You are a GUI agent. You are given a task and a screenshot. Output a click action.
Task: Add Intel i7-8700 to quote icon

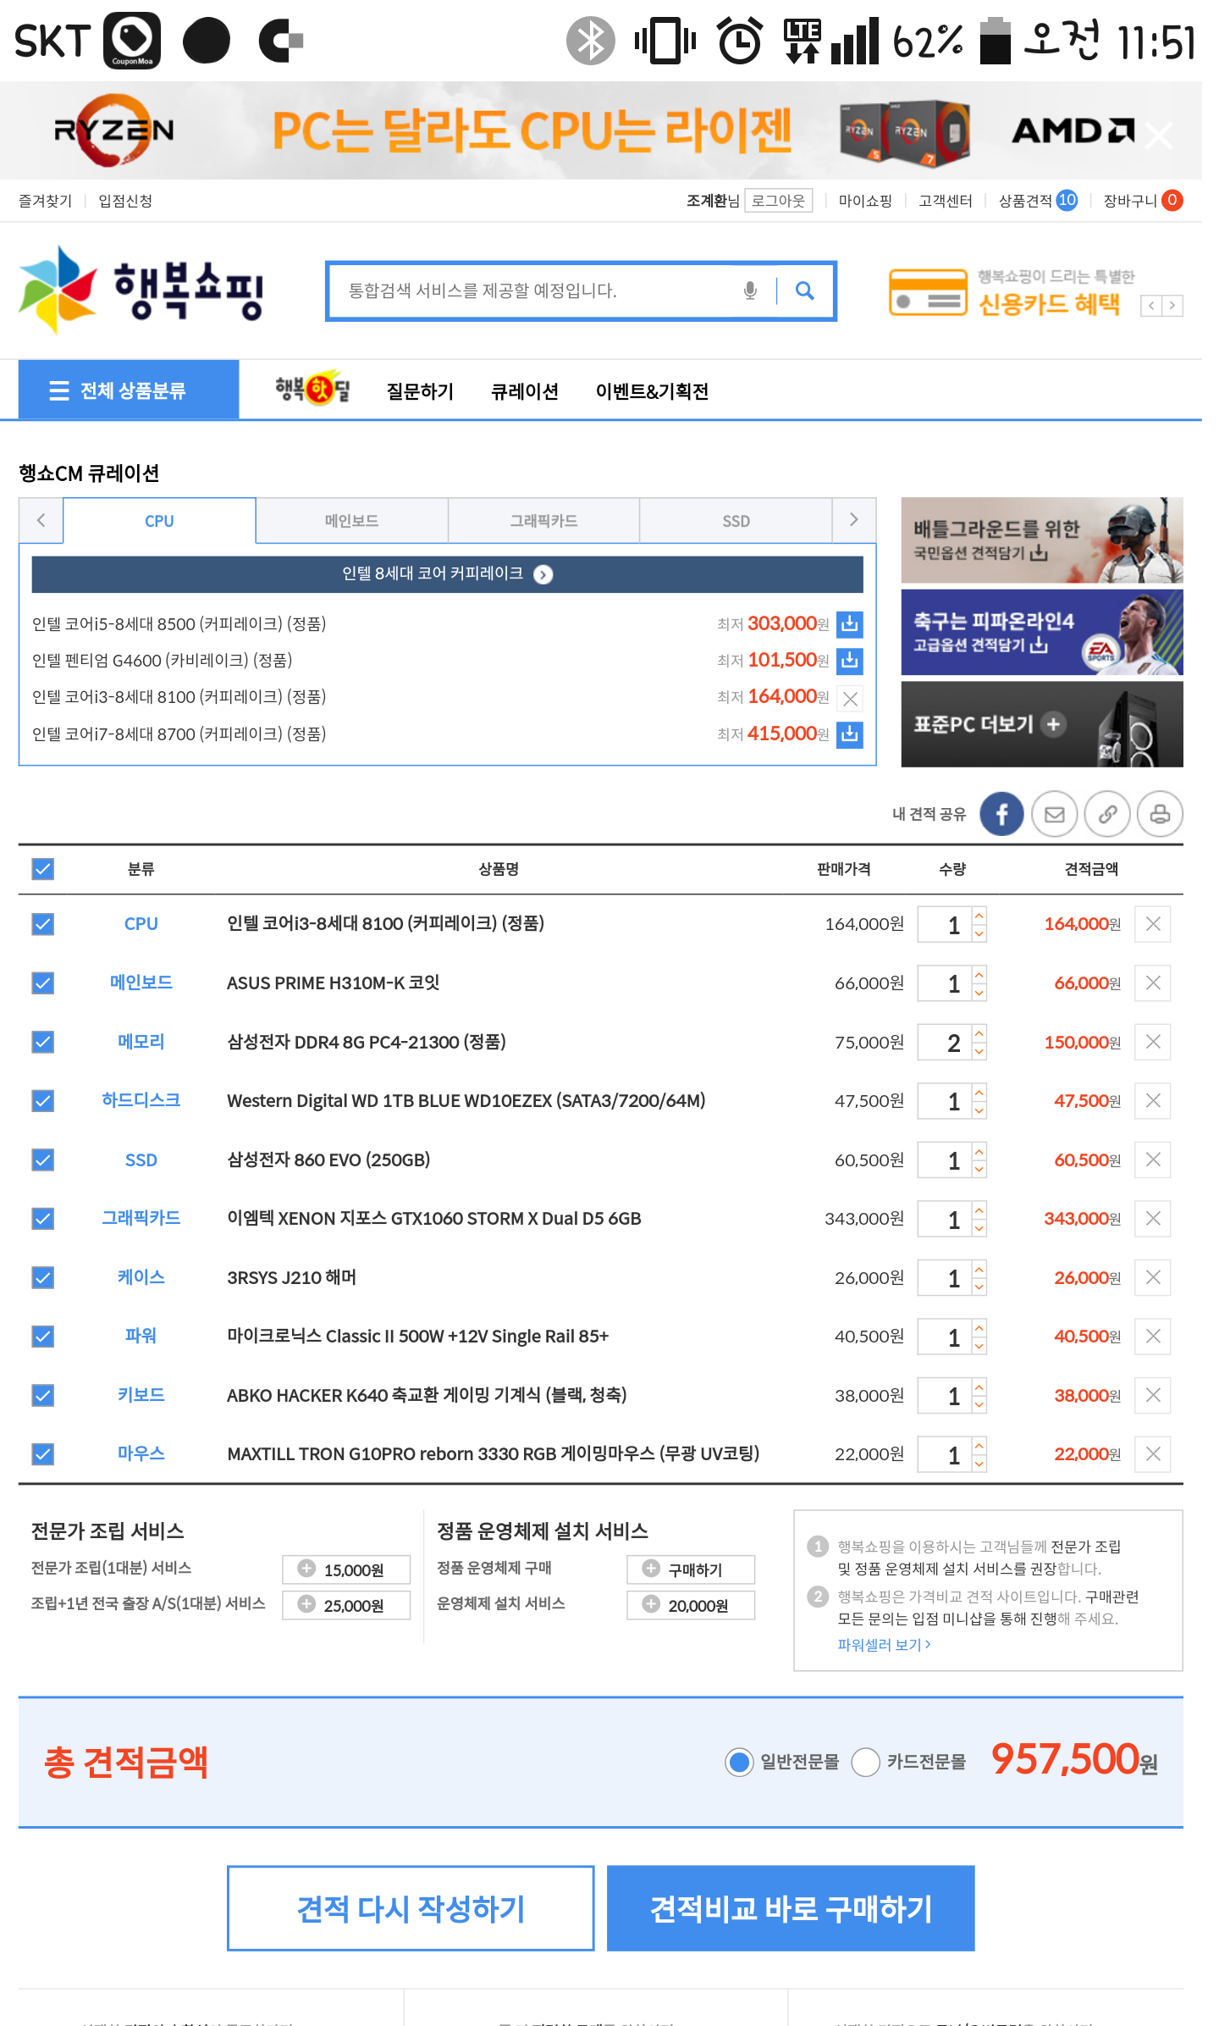pos(850,733)
